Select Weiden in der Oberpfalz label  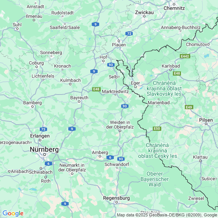coord(120,125)
